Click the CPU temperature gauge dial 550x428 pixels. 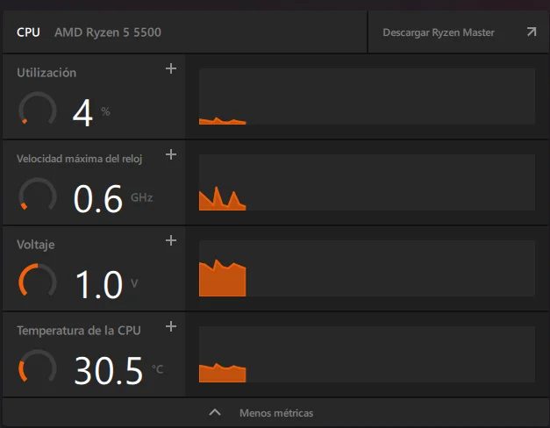click(x=38, y=368)
